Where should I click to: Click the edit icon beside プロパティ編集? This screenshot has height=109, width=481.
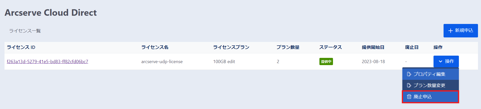click(409, 74)
